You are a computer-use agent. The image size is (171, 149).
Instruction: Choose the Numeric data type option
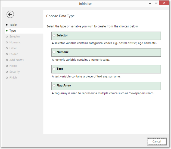pyautogui.click(x=106, y=52)
